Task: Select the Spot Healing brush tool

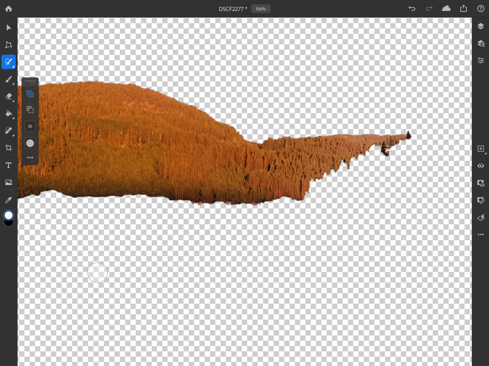Action: [9, 131]
